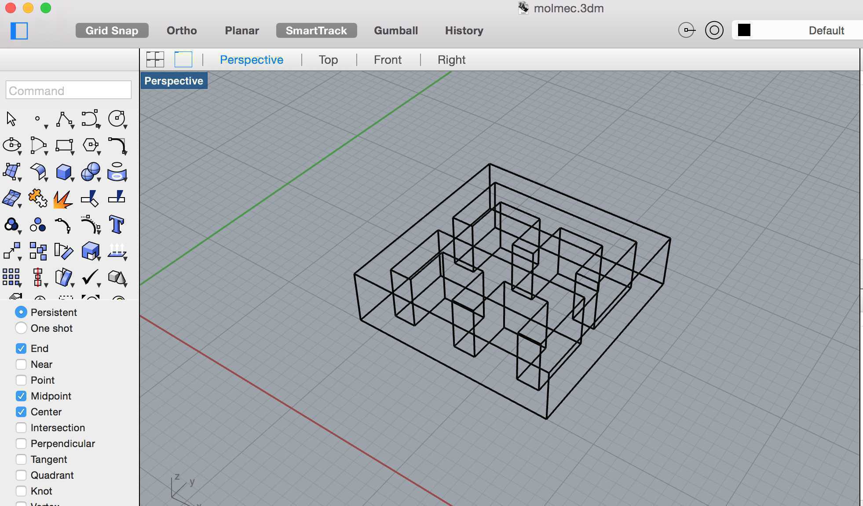
Task: Click the Fillet curves tool
Action: (x=117, y=145)
